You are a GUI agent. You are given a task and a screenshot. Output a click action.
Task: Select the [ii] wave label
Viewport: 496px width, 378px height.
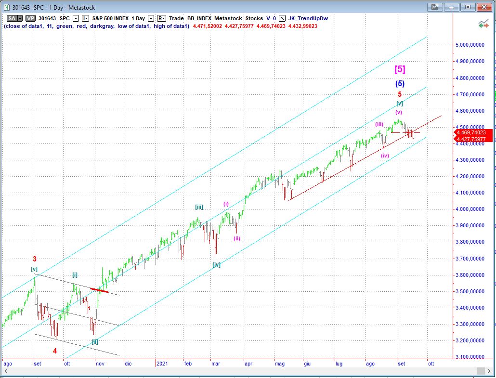tap(95, 341)
